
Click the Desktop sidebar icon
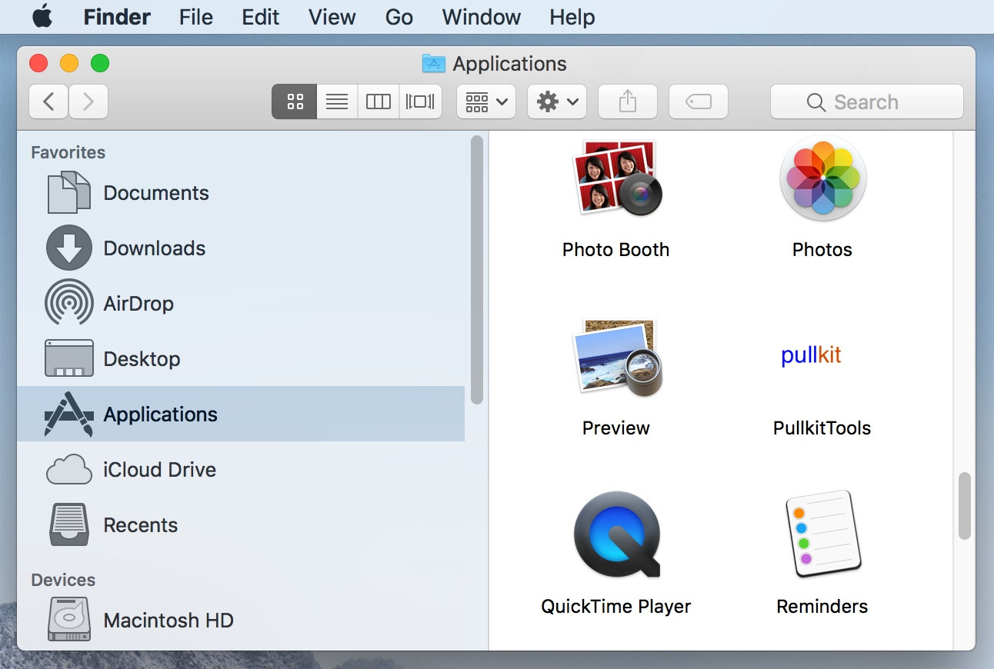[69, 358]
